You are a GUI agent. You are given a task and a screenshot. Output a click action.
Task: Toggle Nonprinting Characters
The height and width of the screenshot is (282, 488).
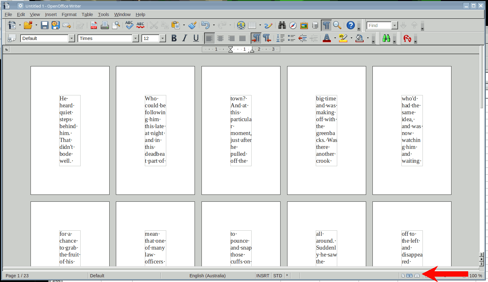click(x=326, y=25)
